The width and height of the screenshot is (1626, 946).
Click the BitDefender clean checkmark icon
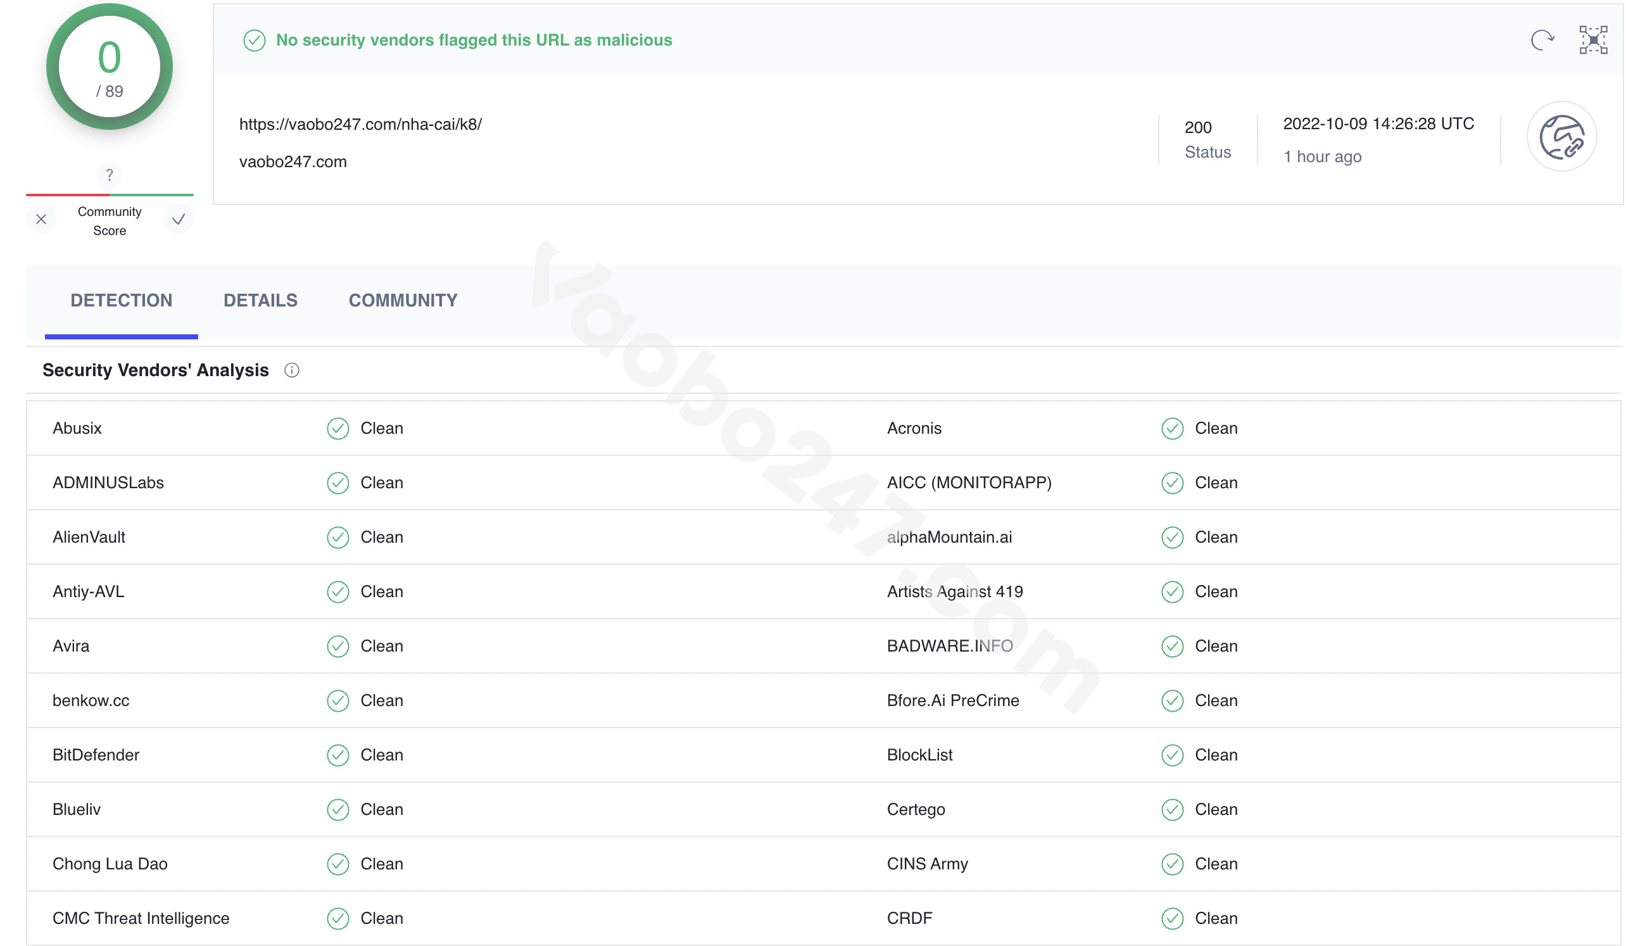(x=338, y=755)
